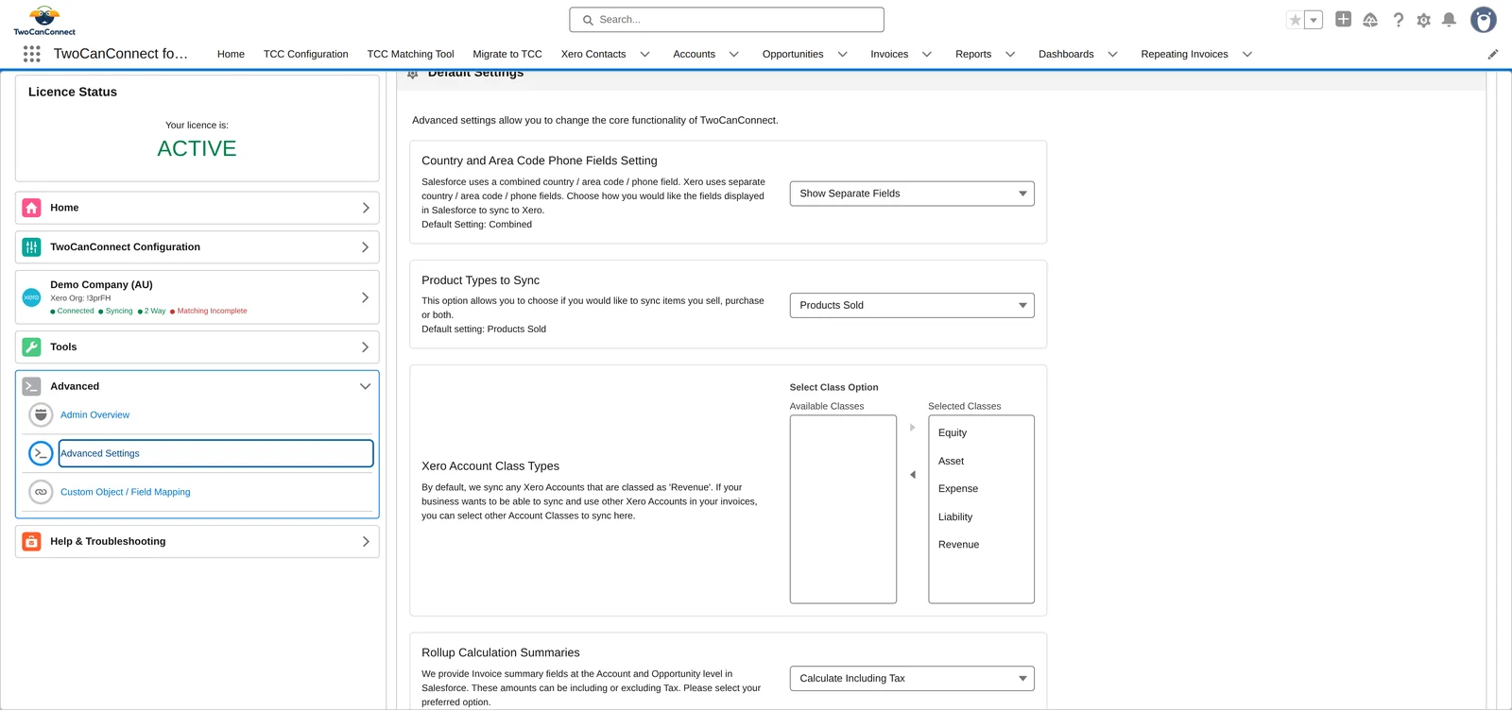Expand Demo Company (AU) chevron
The image size is (1512, 710).
click(366, 297)
